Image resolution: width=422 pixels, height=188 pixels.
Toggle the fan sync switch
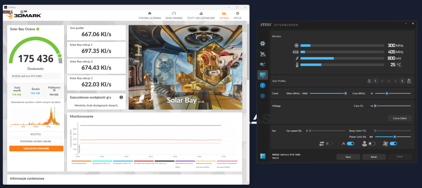pyautogui.click(x=326, y=144)
